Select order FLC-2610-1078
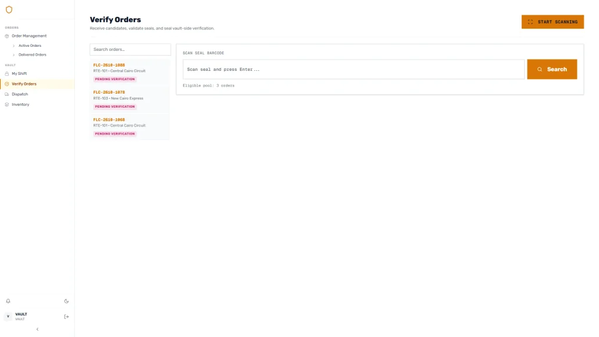This screenshot has width=599, height=337. point(130,99)
